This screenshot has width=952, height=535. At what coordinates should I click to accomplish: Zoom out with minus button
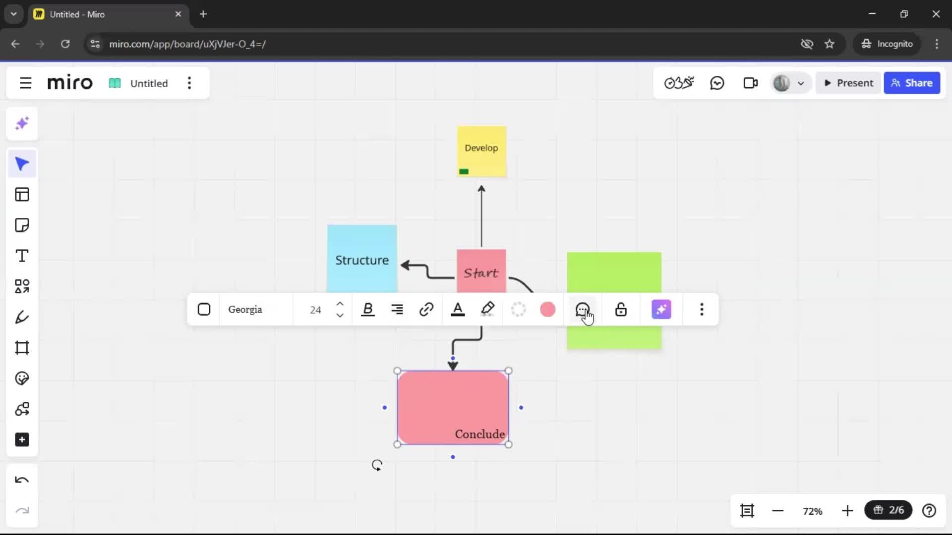(777, 511)
